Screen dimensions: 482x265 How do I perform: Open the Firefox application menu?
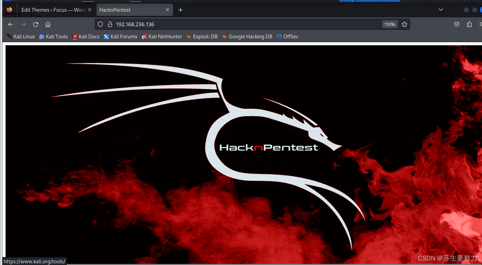pyautogui.click(x=480, y=24)
